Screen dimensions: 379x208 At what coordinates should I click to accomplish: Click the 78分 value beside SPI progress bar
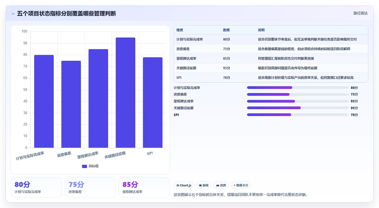[354, 115]
